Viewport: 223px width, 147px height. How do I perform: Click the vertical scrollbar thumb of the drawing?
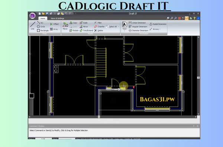coord(198,78)
